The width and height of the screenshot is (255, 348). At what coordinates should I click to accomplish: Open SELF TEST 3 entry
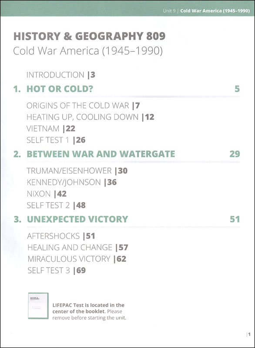[57, 271]
